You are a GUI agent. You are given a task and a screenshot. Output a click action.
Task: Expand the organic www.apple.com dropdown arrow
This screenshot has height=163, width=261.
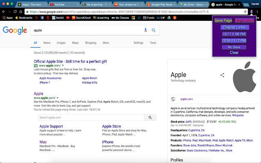58,98
